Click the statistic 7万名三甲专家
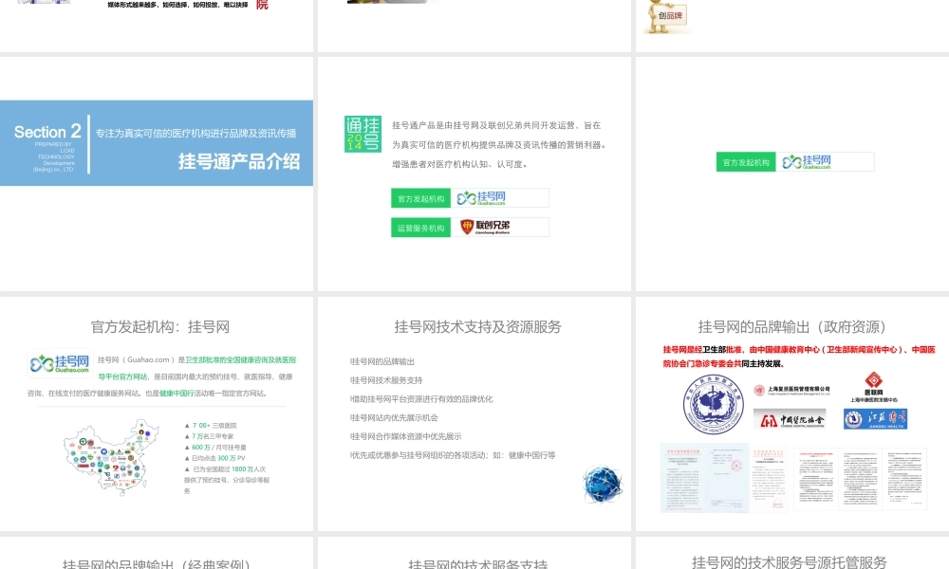 coord(210,436)
